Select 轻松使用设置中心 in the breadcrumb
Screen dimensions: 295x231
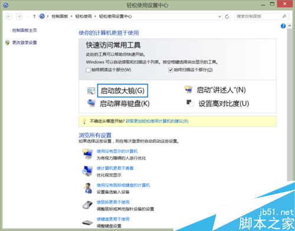(116, 17)
